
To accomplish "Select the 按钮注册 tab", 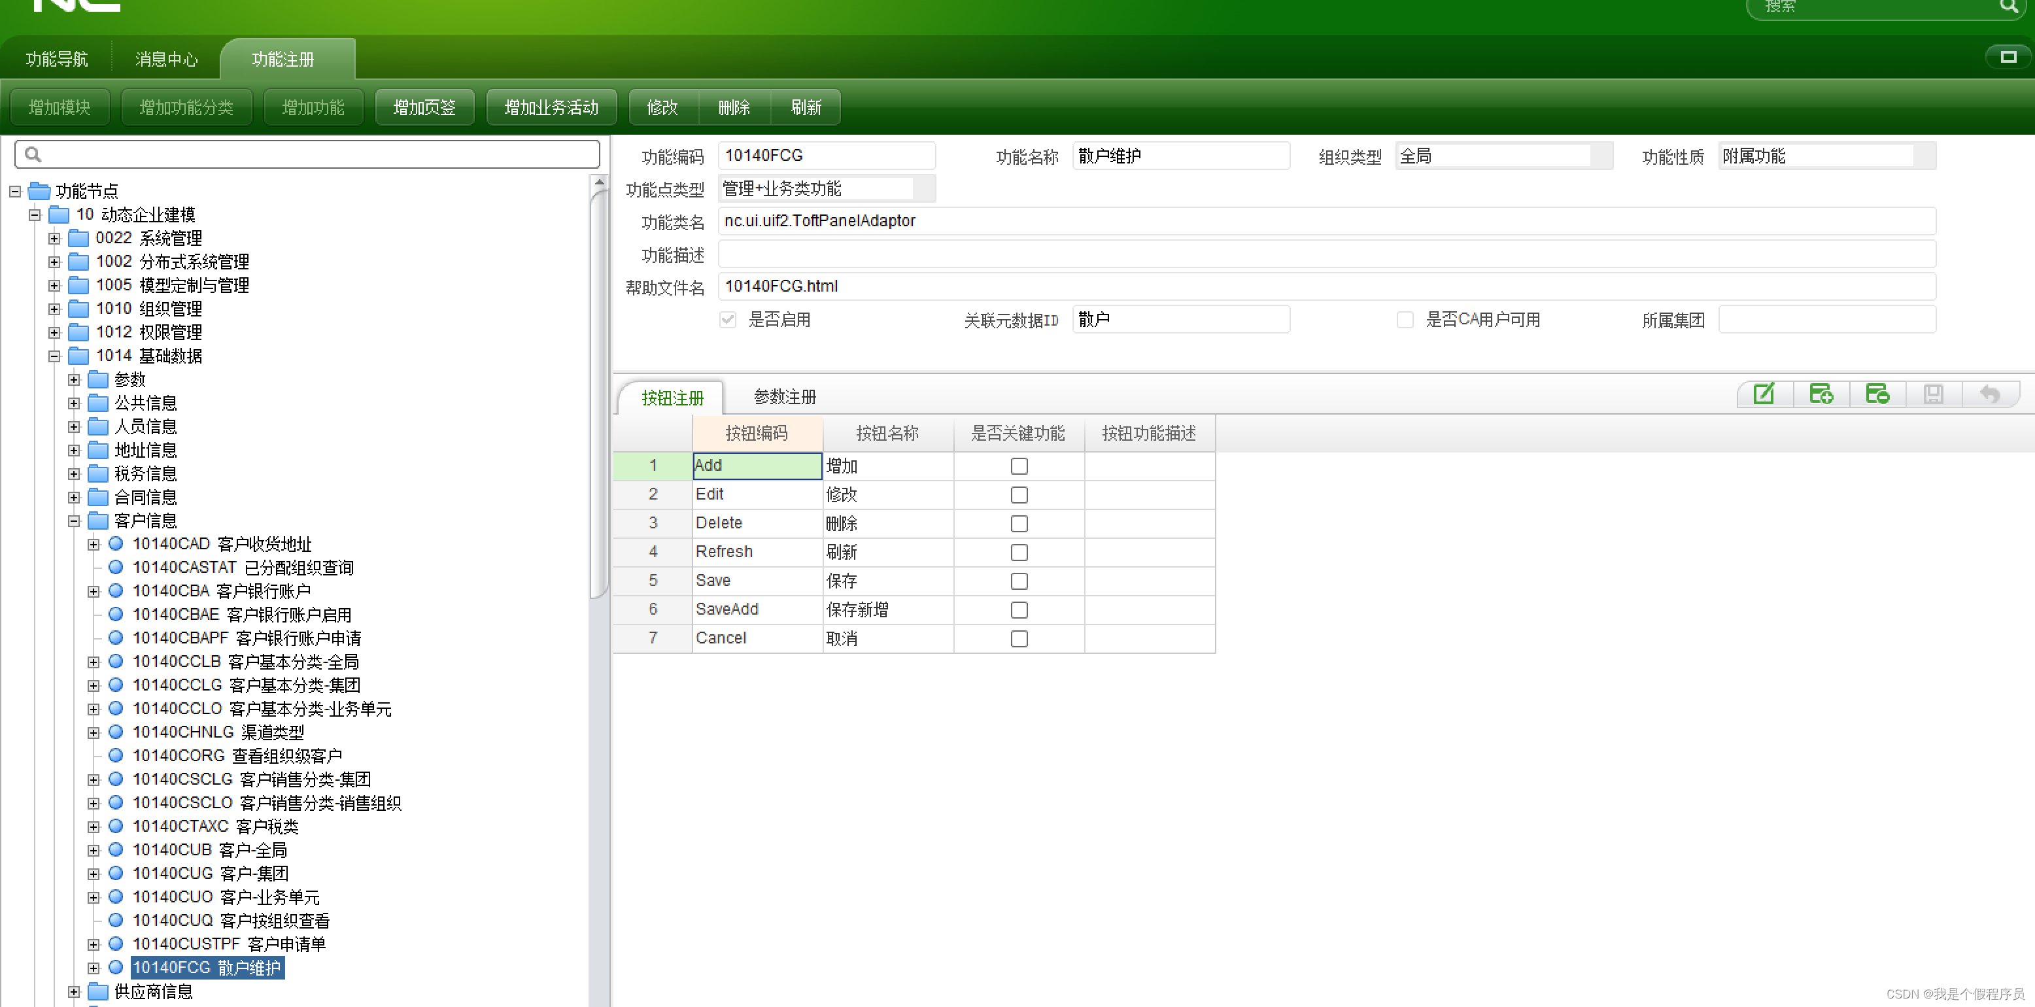I will click(672, 398).
